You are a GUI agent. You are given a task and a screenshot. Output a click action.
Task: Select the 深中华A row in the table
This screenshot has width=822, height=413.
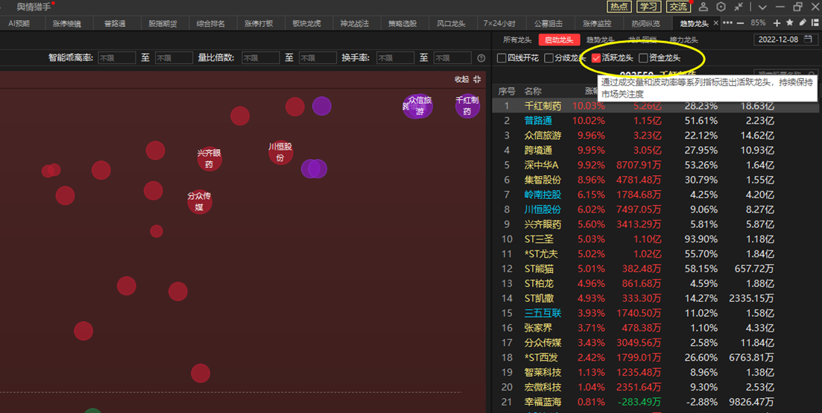(655, 165)
